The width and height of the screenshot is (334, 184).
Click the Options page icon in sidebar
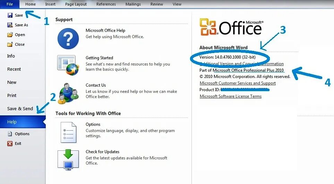pyautogui.click(x=10, y=134)
